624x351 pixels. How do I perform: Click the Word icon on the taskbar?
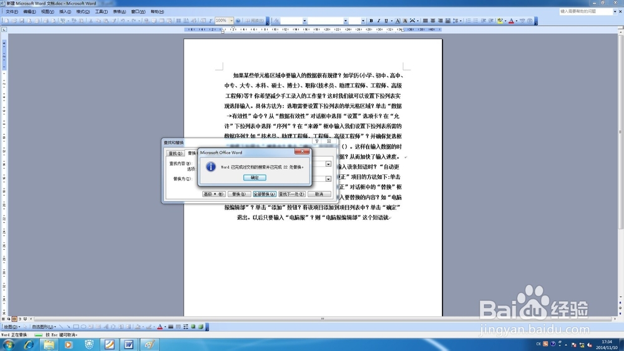129,345
